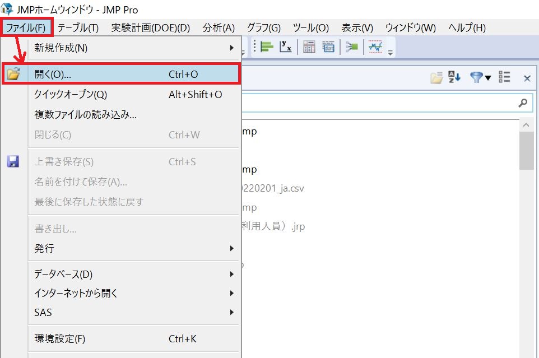Sort the file list with the A-Z icon
The image size is (539, 358).
tap(454, 77)
